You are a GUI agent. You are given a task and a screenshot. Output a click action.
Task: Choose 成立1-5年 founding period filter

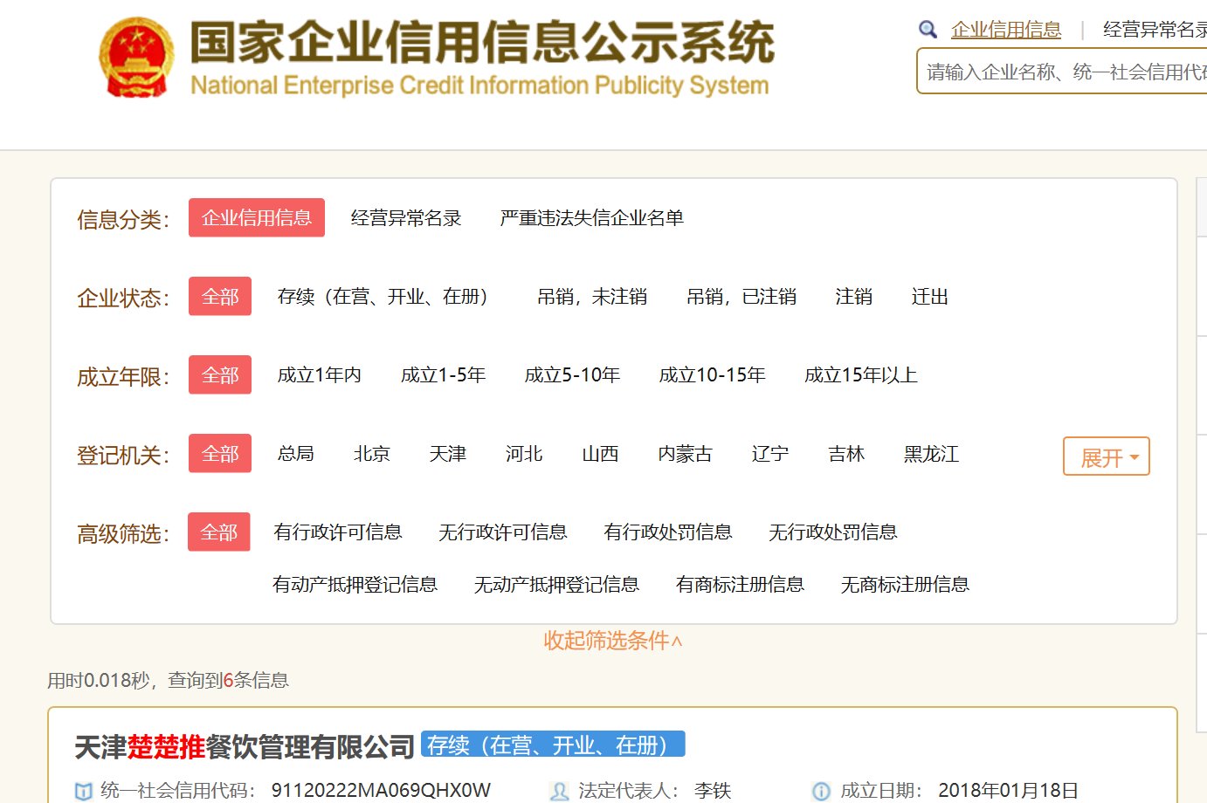(x=443, y=374)
